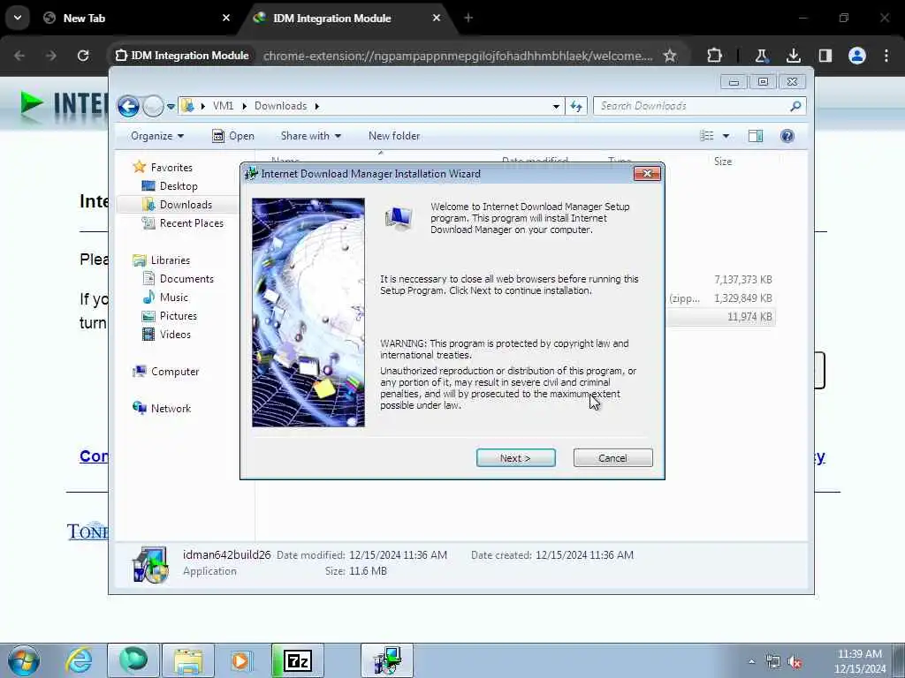The height and width of the screenshot is (678, 905).
Task: Open the Share with menu
Action: pos(310,136)
